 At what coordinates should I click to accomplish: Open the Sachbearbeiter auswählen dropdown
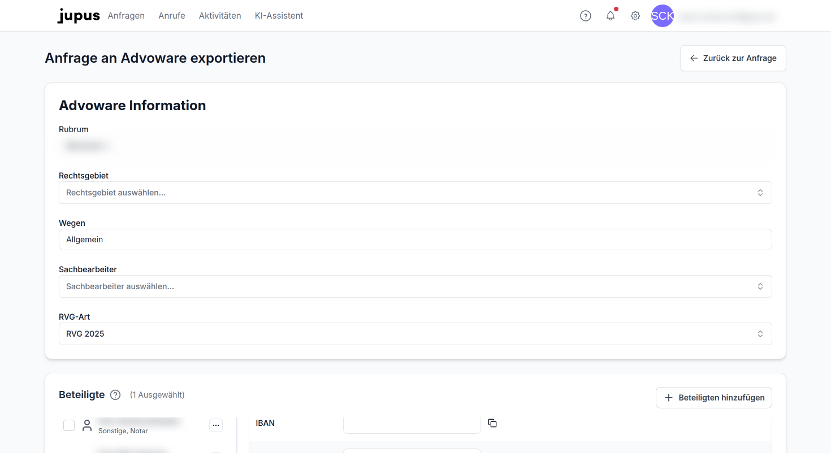[x=415, y=286]
